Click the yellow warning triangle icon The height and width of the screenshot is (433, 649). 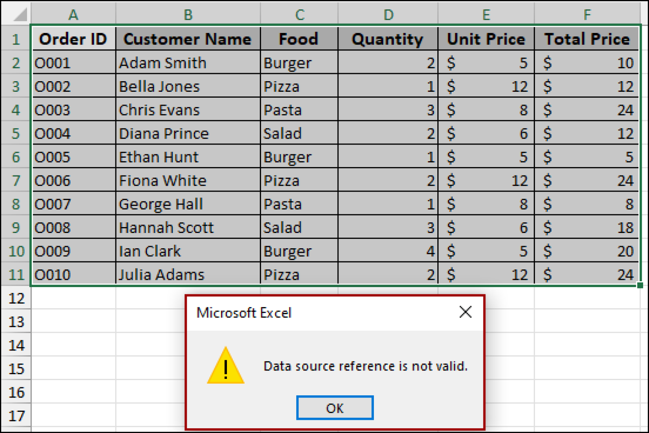click(226, 368)
